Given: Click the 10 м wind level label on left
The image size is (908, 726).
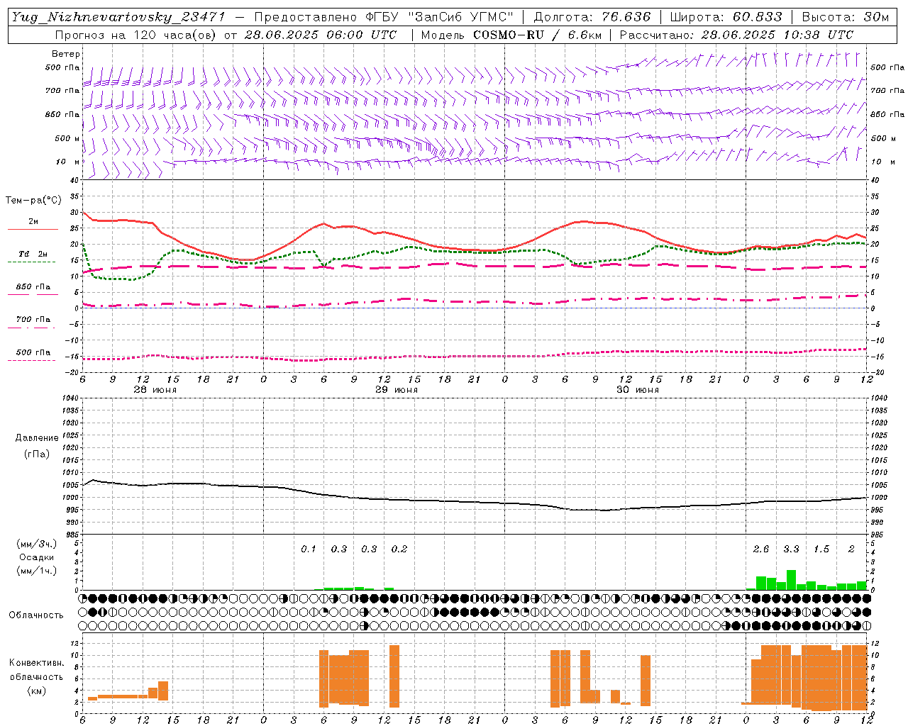Looking at the screenshot, I should pyautogui.click(x=67, y=162).
